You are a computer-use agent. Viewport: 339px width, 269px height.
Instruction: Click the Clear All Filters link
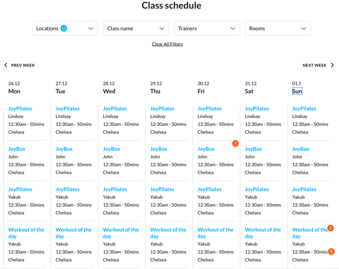(167, 44)
